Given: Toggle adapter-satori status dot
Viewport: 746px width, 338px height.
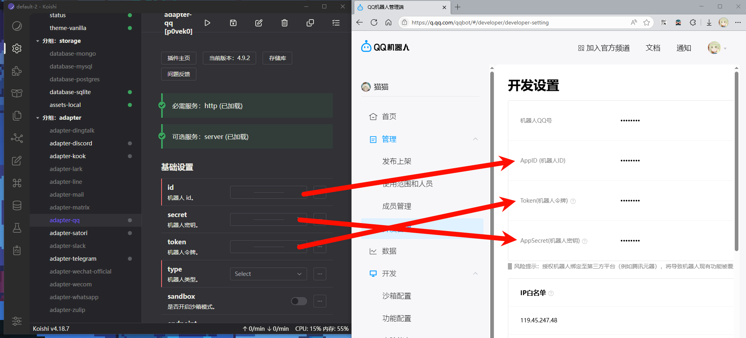Looking at the screenshot, I should coord(130,233).
